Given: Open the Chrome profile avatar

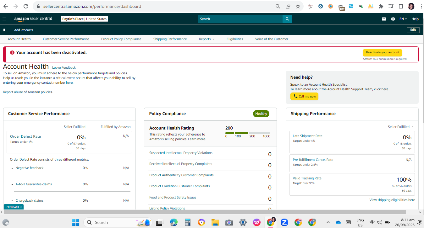Looking at the screenshot, I should [x=411, y=6].
